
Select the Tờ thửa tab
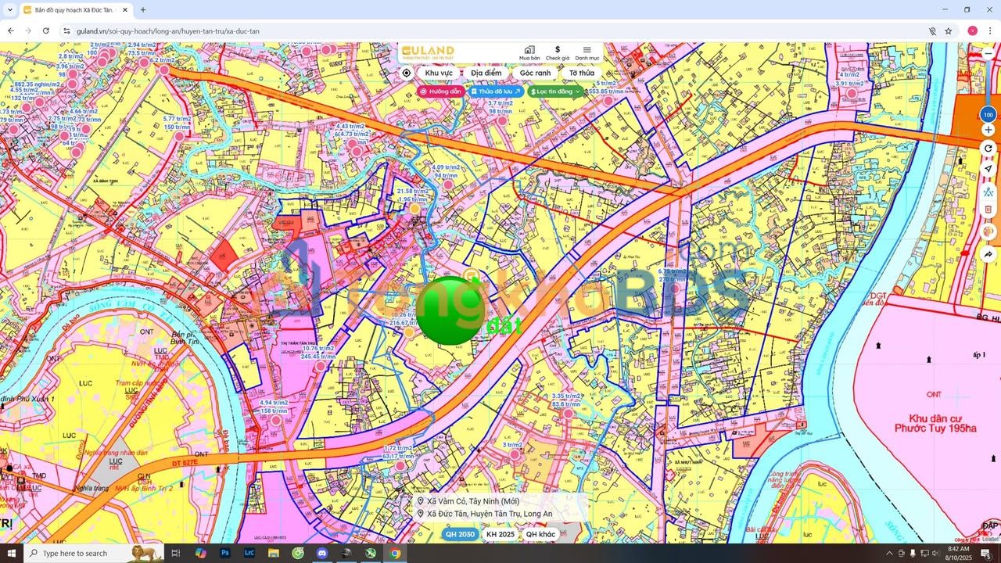coord(581,73)
